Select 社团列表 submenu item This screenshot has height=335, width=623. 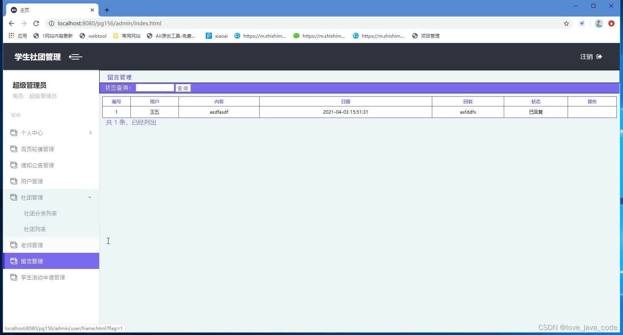tap(35, 229)
